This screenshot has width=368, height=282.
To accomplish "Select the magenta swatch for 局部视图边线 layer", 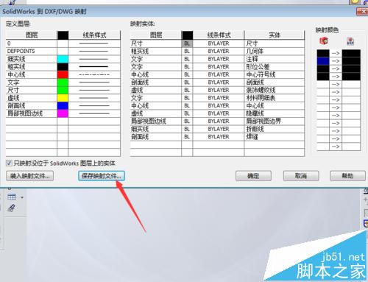I will tap(63, 113).
